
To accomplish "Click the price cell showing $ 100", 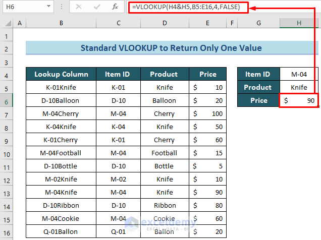I will (x=207, y=113).
